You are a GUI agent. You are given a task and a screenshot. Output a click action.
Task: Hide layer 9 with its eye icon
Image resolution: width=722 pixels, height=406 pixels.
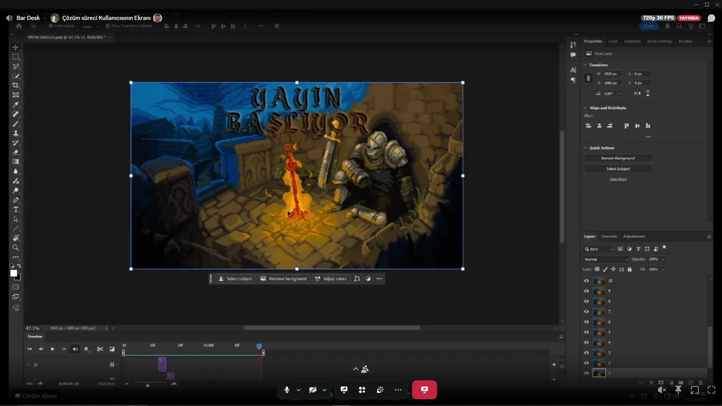click(x=587, y=291)
